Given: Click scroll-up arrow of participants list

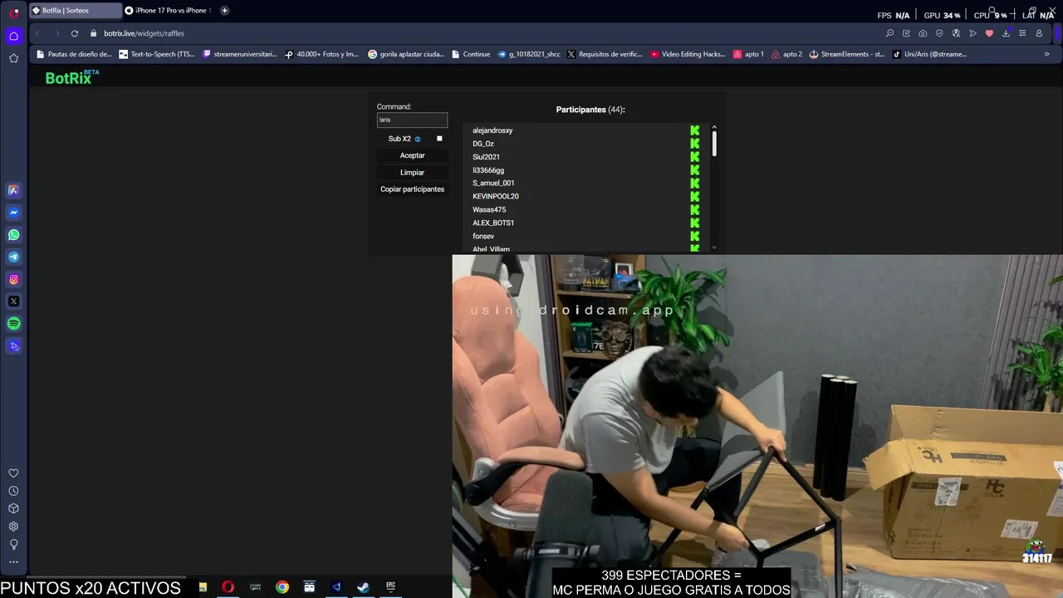Looking at the screenshot, I should (714, 127).
